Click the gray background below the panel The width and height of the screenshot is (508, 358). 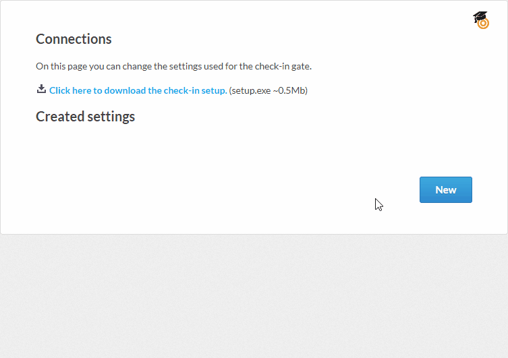pyautogui.click(x=254, y=297)
